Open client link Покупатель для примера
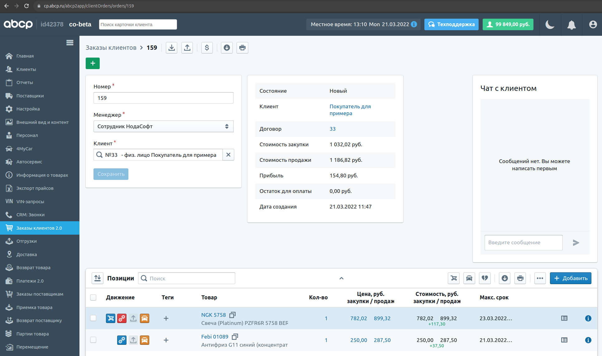Screen dimensions: 602x356 tap(350, 110)
